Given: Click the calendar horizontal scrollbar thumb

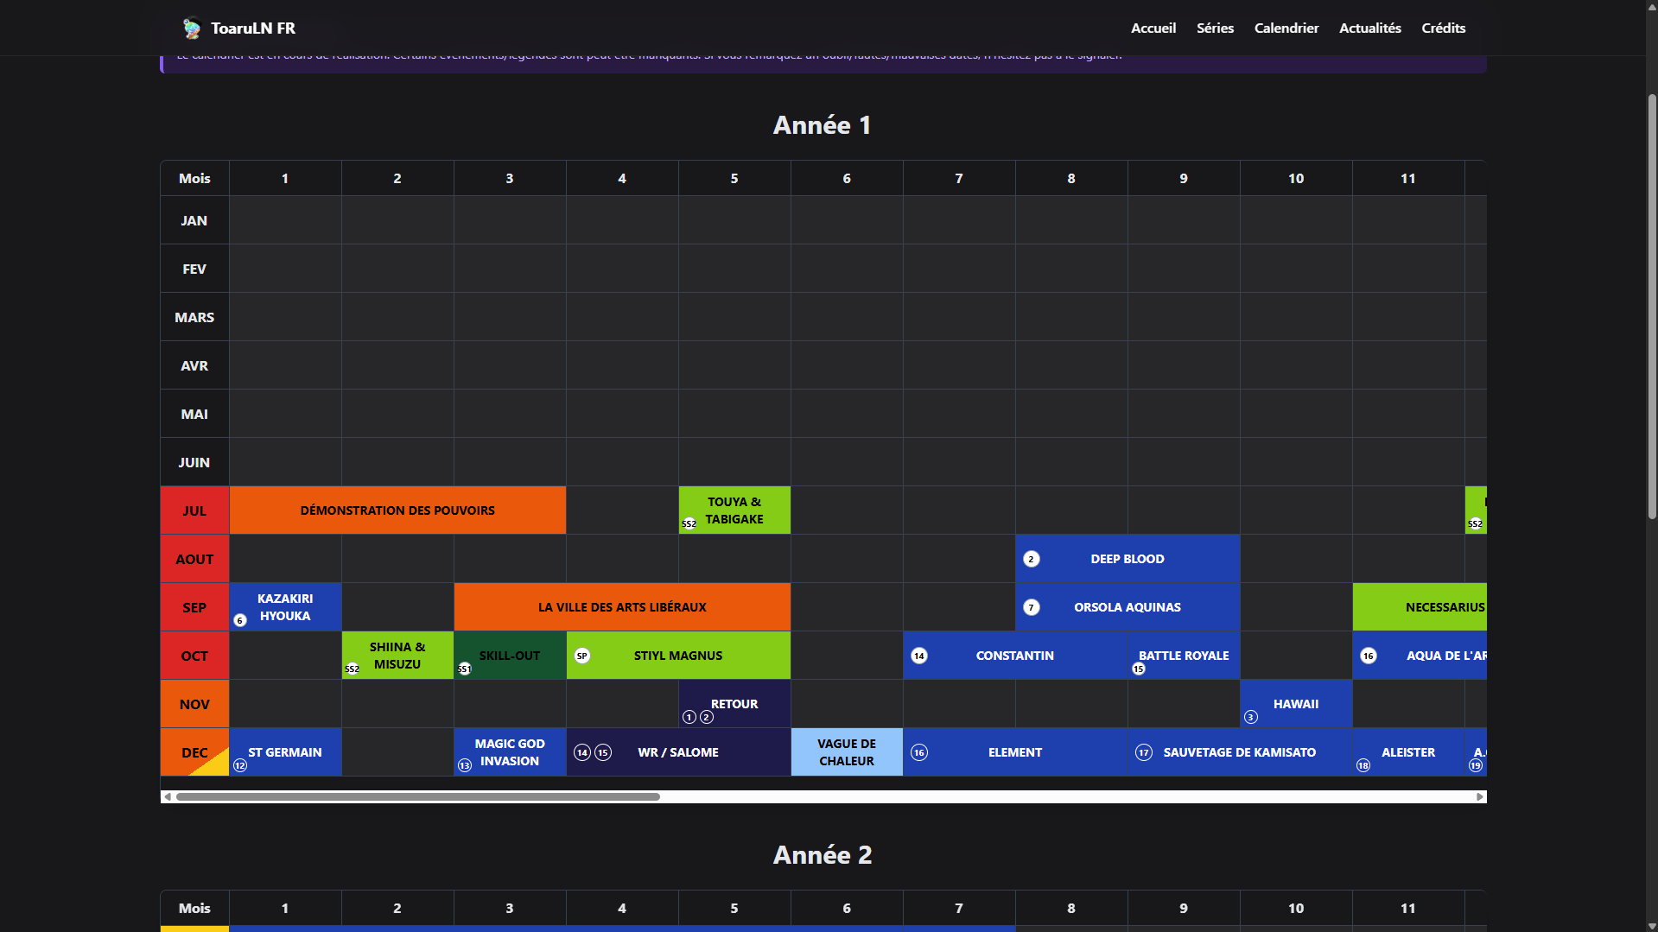Looking at the screenshot, I should click(418, 796).
